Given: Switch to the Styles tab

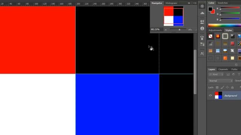Looking at the screenshot, I should coord(229,30).
